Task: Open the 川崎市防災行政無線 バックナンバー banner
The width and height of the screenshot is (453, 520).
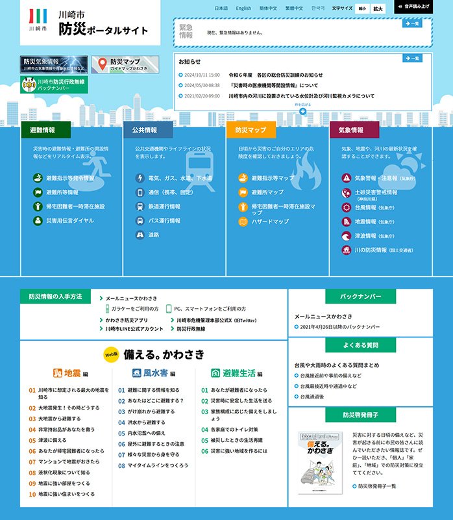Action: click(54, 84)
